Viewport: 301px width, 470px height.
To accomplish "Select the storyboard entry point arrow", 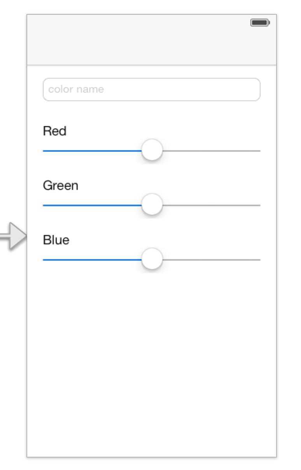I will (x=13, y=236).
